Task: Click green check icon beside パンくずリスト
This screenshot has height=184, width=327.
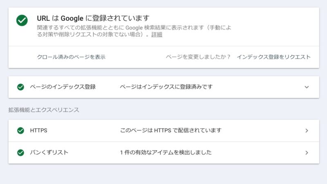Action: (x=20, y=153)
